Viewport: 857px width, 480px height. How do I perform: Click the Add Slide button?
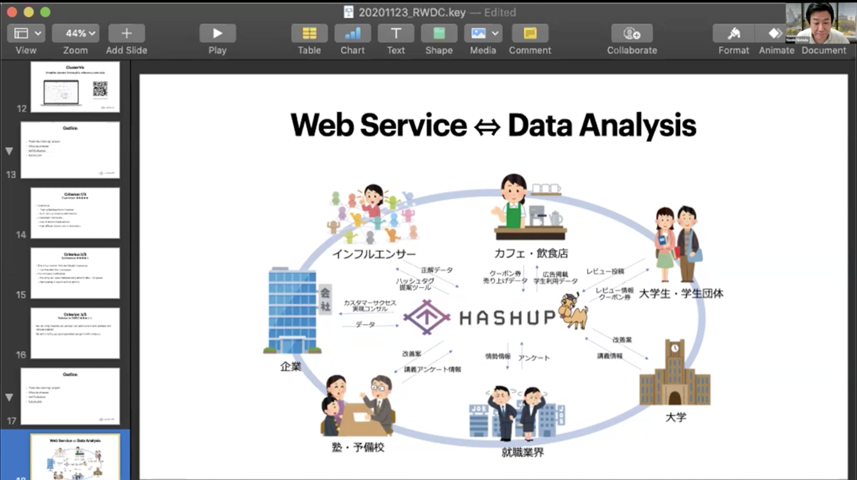point(126,33)
